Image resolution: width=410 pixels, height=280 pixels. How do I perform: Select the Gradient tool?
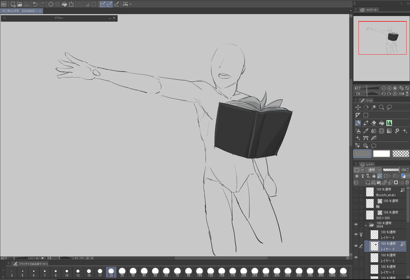coord(389,131)
